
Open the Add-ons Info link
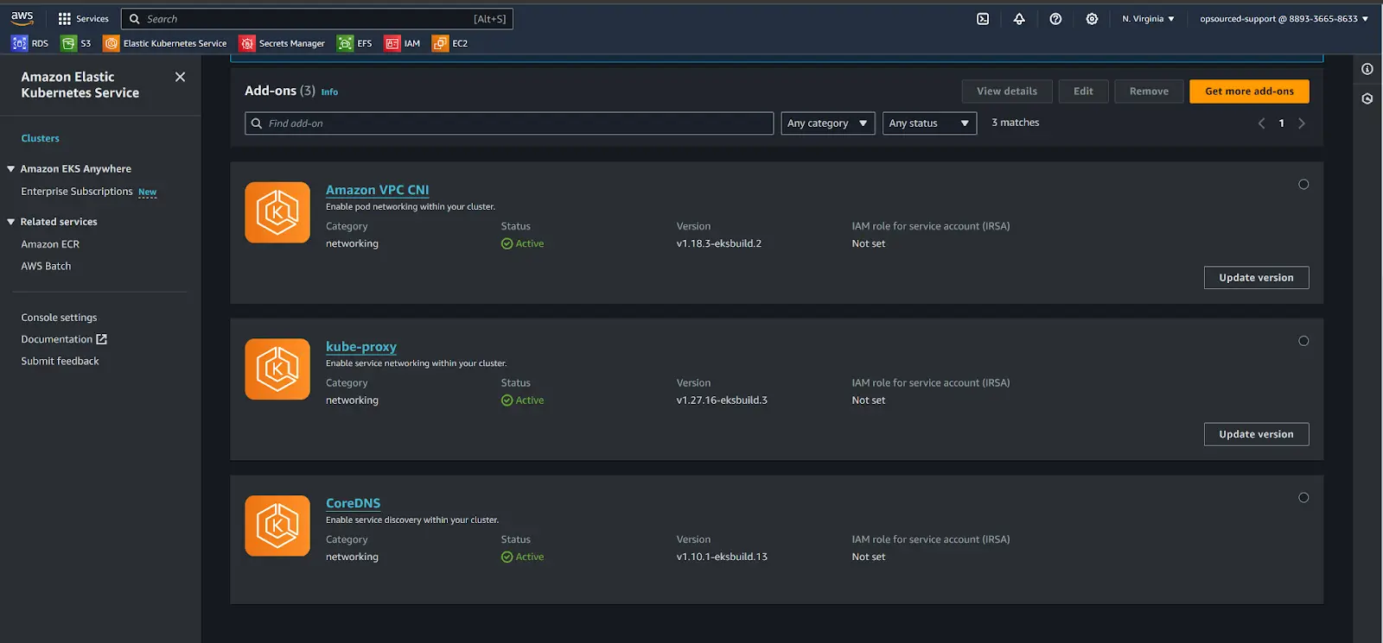329,91
